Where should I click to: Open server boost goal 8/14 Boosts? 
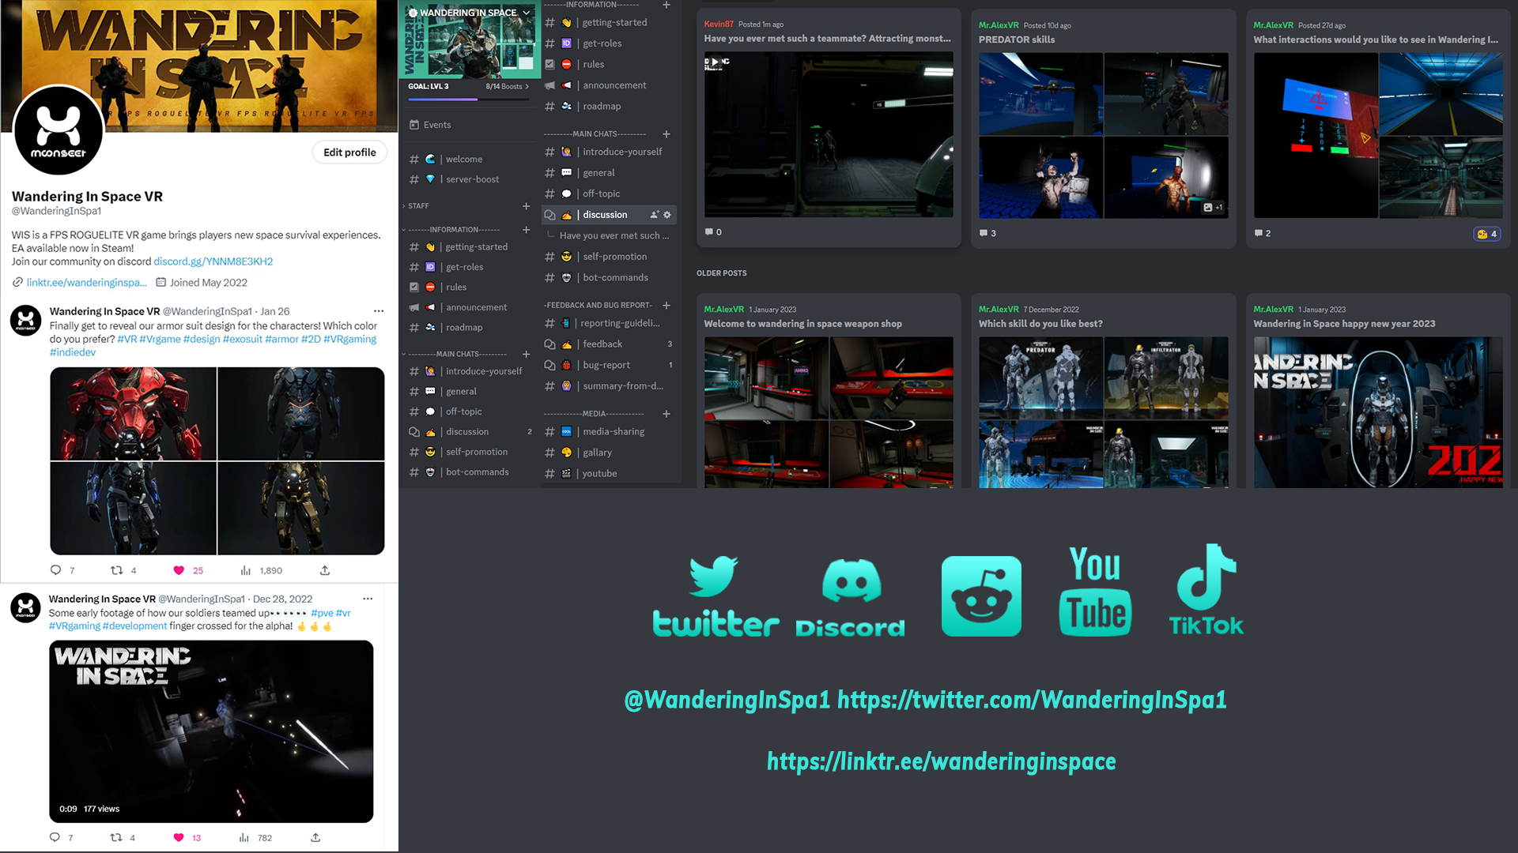pyautogui.click(x=507, y=87)
